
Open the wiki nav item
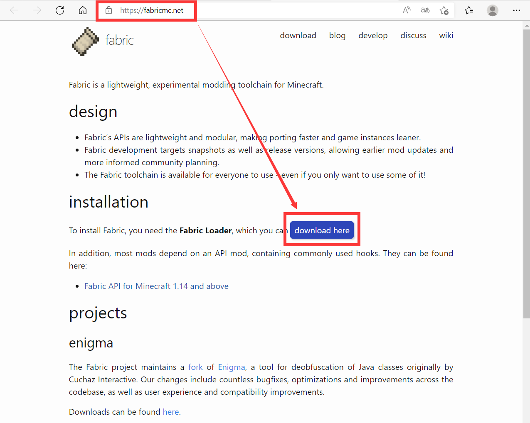coord(446,36)
